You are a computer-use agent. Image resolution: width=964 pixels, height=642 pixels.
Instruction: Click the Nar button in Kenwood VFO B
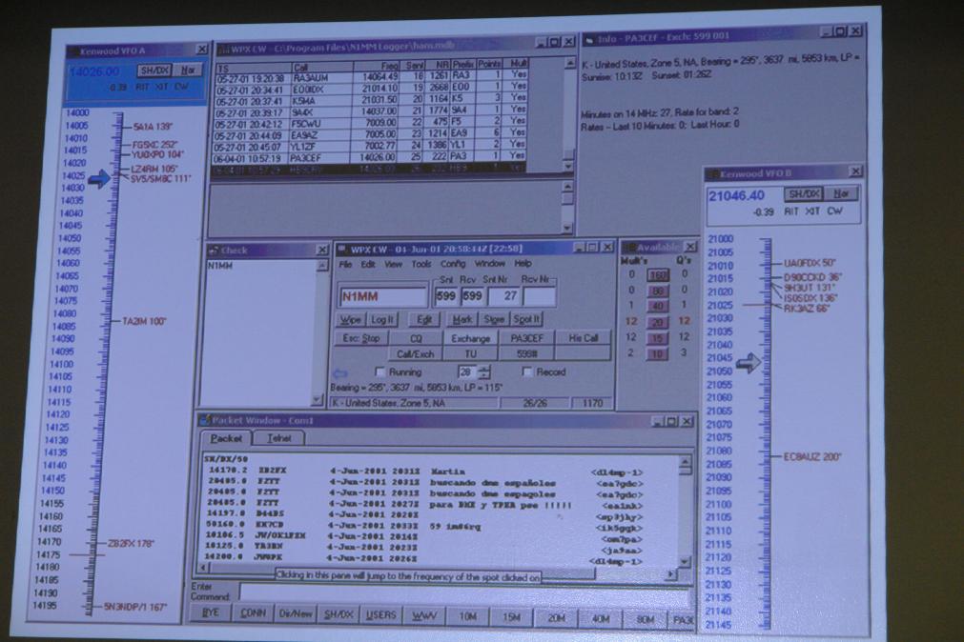(840, 193)
